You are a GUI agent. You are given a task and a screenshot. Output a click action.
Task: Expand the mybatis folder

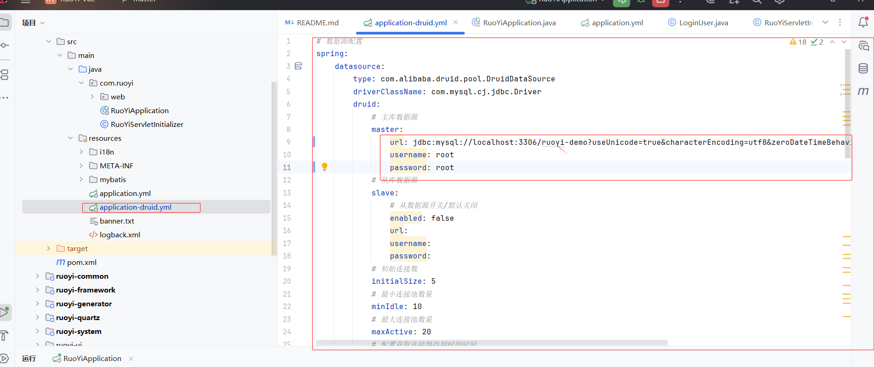[x=81, y=179]
